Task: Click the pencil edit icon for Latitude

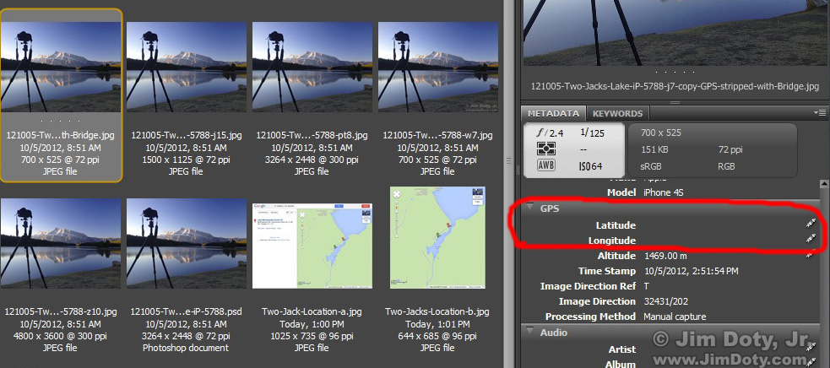Action: click(810, 225)
